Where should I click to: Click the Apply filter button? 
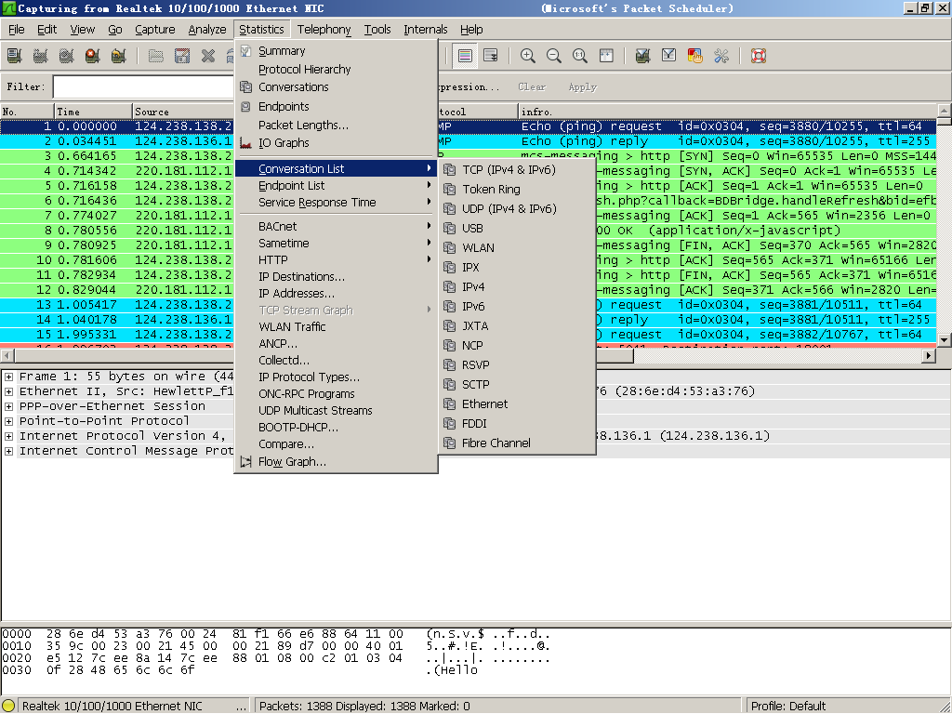(x=582, y=86)
